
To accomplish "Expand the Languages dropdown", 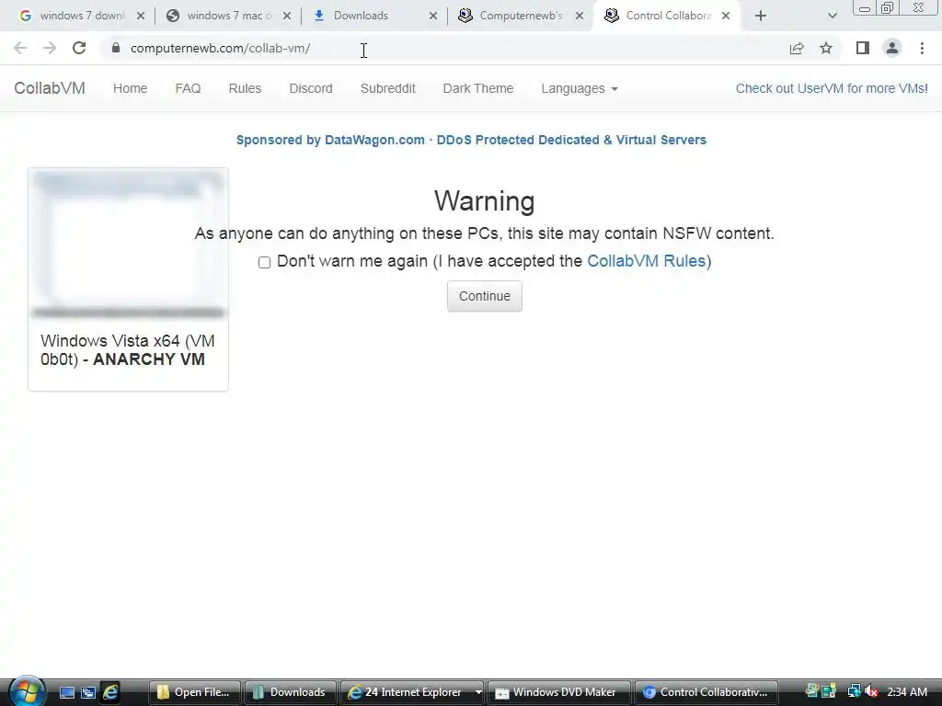I will [x=580, y=88].
